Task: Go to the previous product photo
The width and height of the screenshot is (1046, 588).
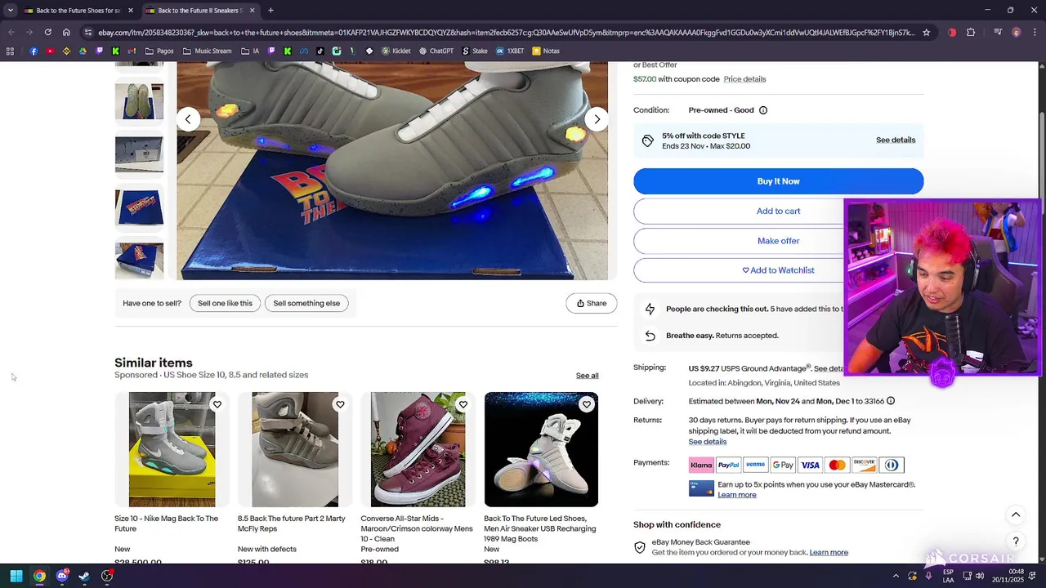Action: pos(188,119)
